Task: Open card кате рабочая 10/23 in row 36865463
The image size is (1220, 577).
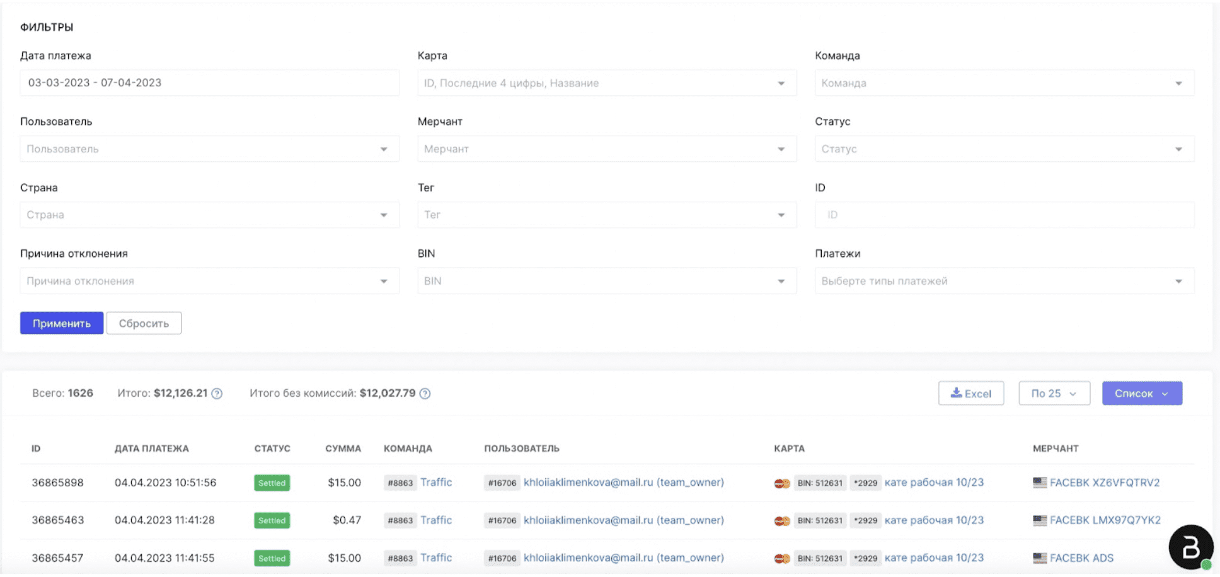Action: click(934, 520)
